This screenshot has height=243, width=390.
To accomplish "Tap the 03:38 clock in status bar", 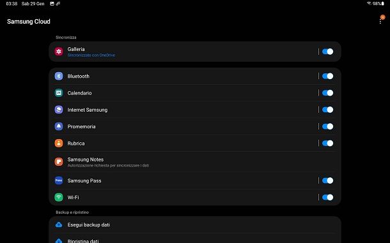I will 12,4.
